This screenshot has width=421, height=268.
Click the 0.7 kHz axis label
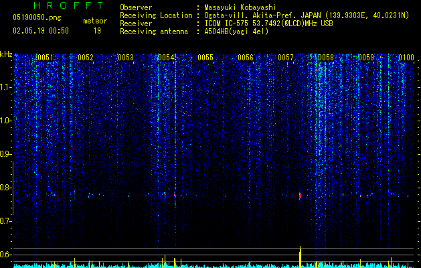coord(6,221)
